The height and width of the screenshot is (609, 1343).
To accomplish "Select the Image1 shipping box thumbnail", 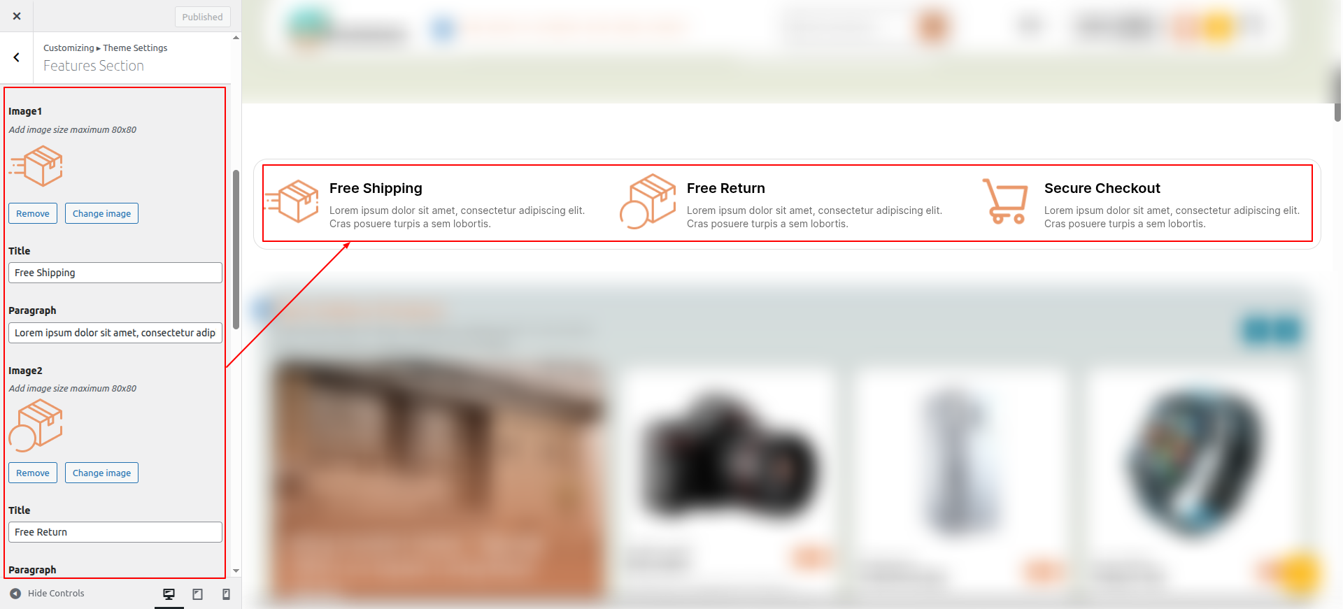I will coord(36,166).
